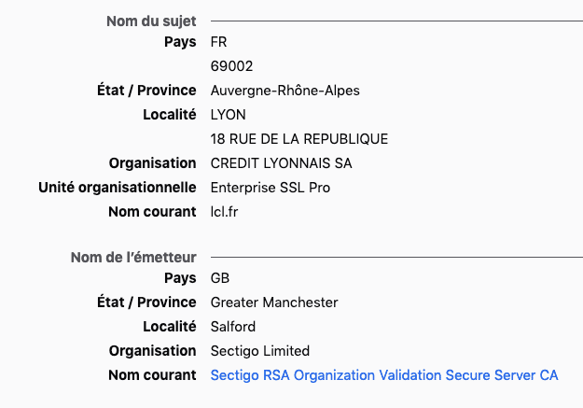The height and width of the screenshot is (408, 583).
Task: Select the Salford locality value
Action: tap(233, 327)
